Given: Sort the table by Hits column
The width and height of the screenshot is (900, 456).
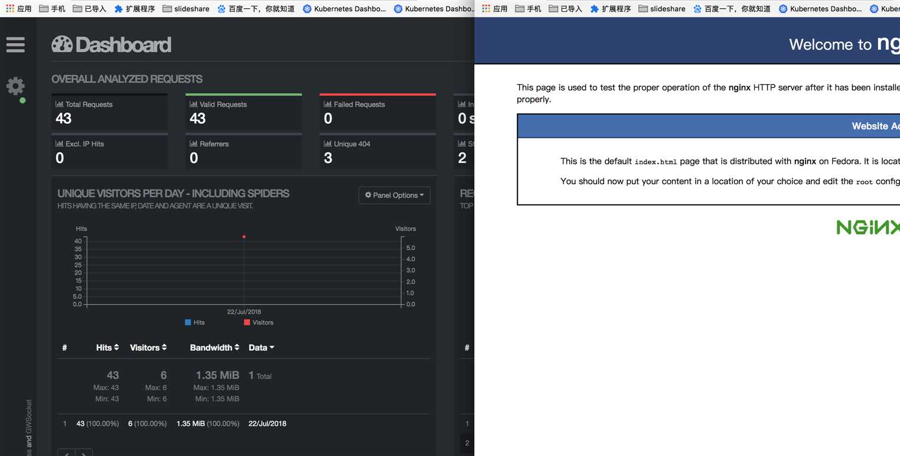Looking at the screenshot, I should point(107,347).
